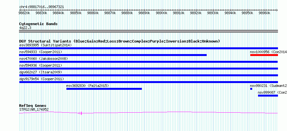Click the STPG2 gene exon marker arrow

[80, 113]
